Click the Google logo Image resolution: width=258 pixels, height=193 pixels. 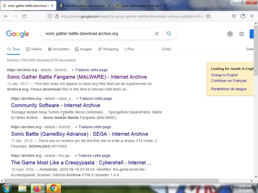(17, 34)
